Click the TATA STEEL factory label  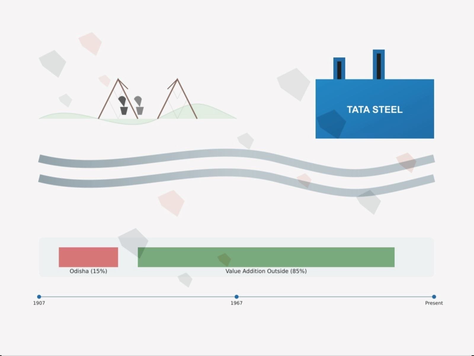(375, 109)
